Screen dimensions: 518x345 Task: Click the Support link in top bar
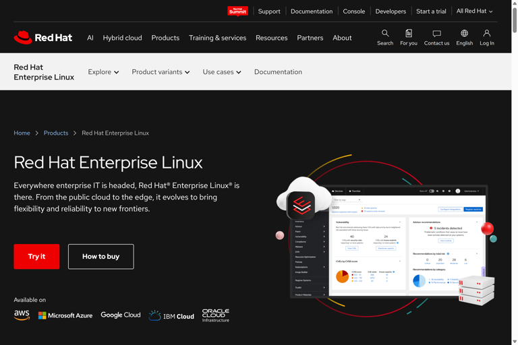[269, 11]
